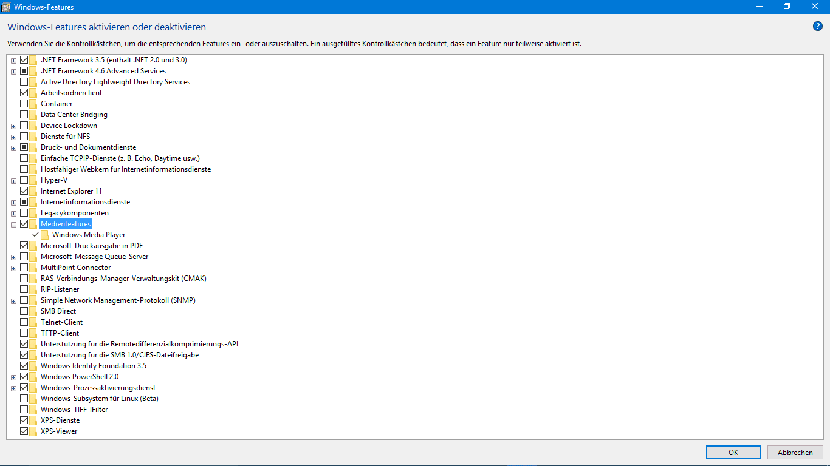Select RAS-Verbindungs-Manager-Verwaltungskit (CMAK) text
The height and width of the screenshot is (466, 830).
coord(124,279)
